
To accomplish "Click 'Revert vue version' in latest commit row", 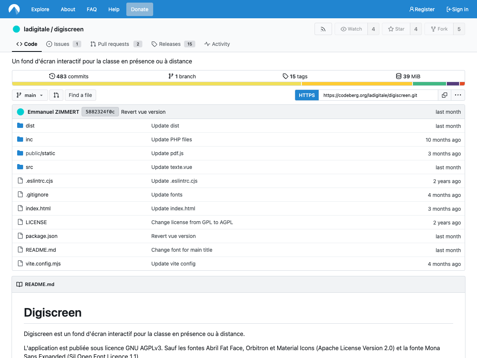I will tap(143, 112).
